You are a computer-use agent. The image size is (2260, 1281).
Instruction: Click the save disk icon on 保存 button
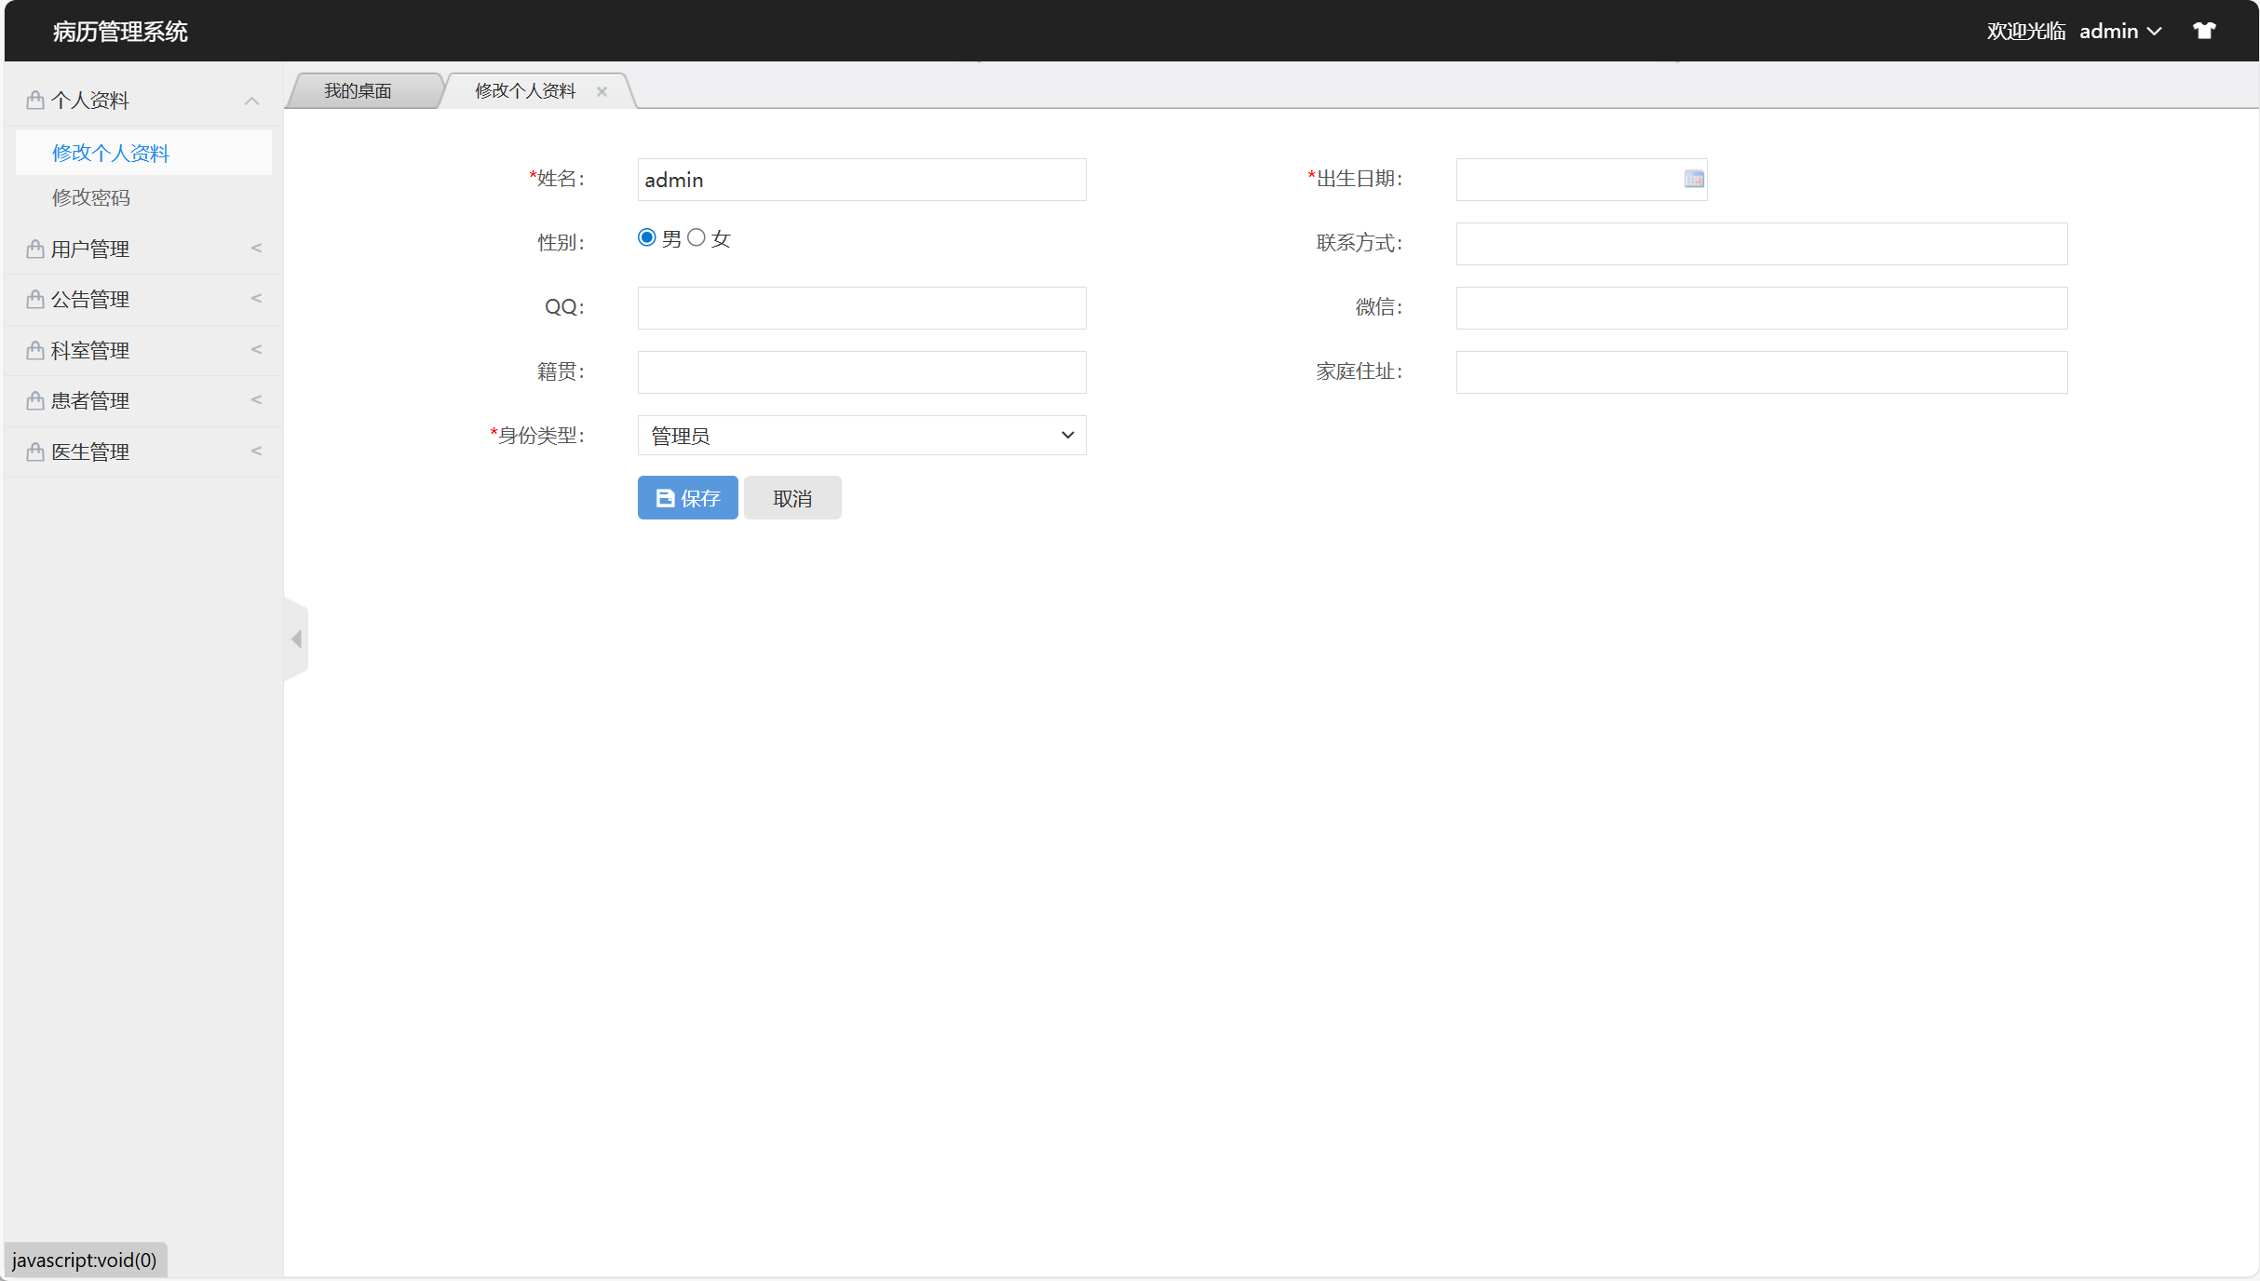(x=664, y=497)
